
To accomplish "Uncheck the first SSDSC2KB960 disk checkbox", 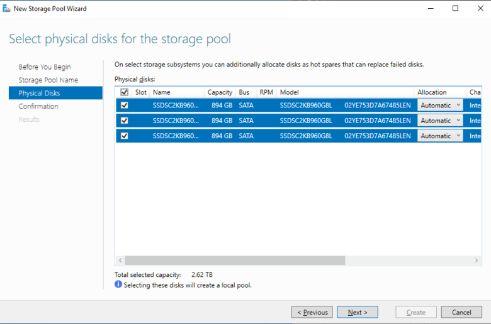I will (124, 105).
